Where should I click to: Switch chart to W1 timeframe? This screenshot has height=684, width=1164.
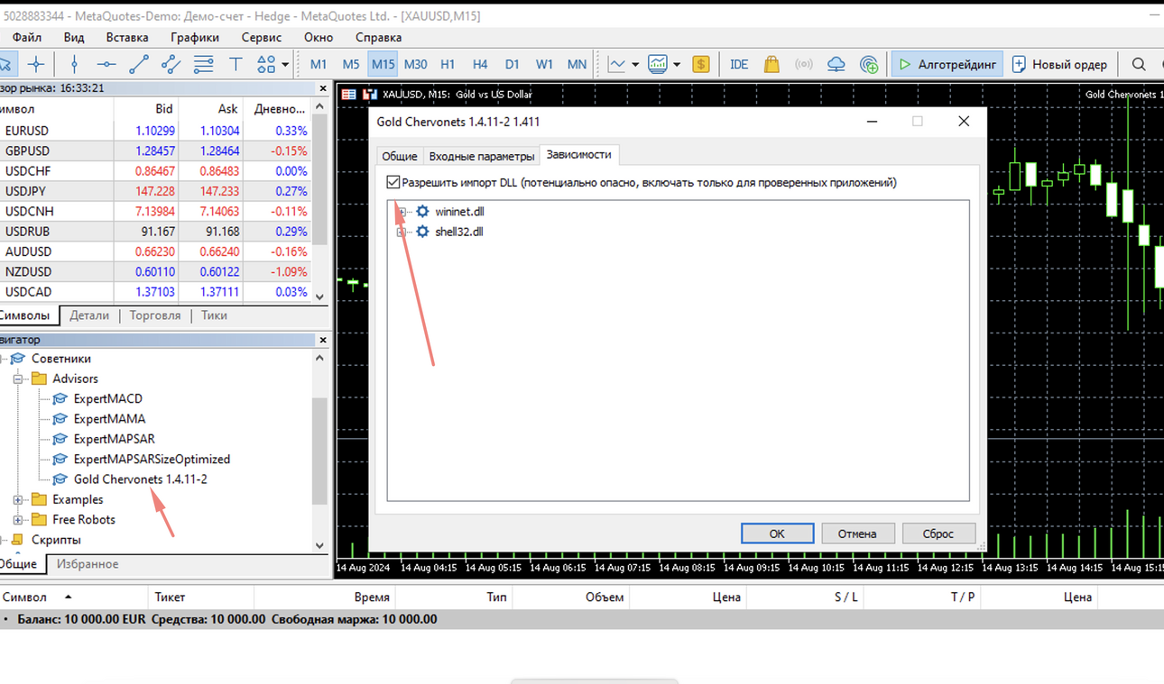click(x=544, y=64)
